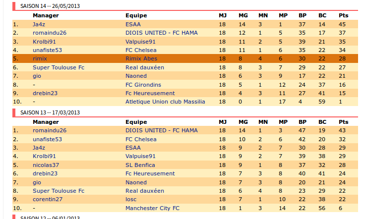This screenshot has height=219, width=366.
Task: Open Krolbi91 manager profile in Saison 14
Action: tap(44, 42)
